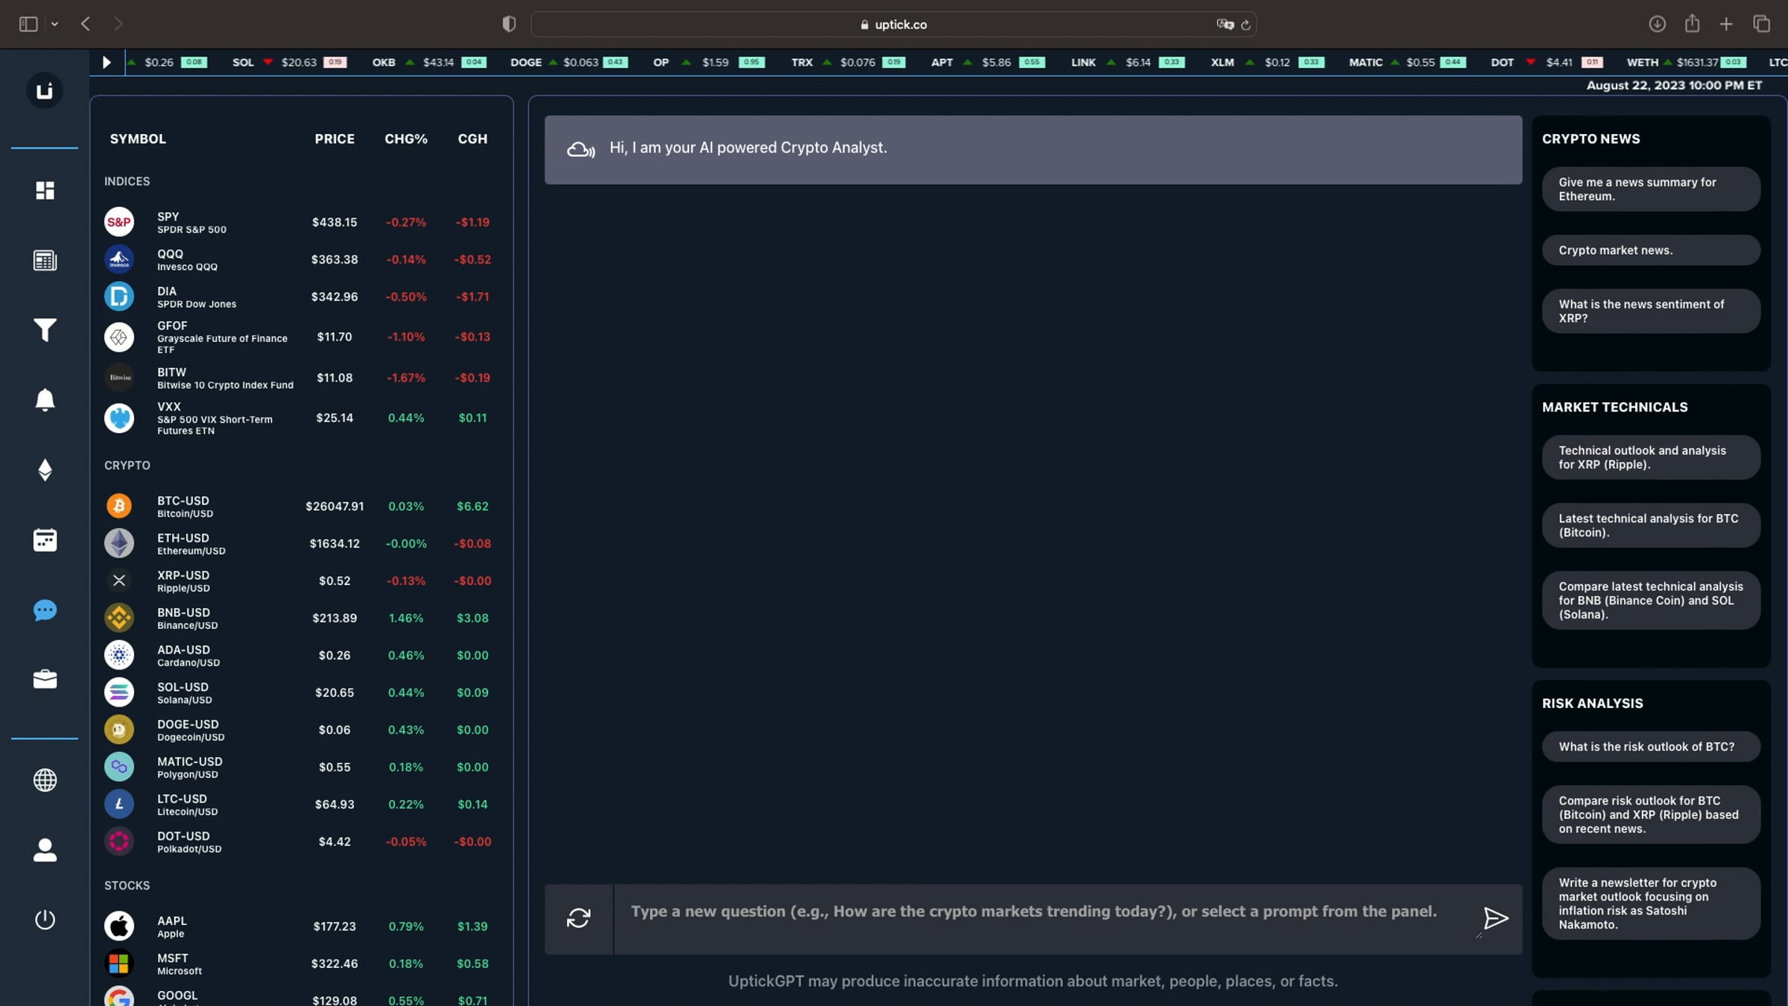Select 'Crypto market news.' prompt

pyautogui.click(x=1651, y=250)
